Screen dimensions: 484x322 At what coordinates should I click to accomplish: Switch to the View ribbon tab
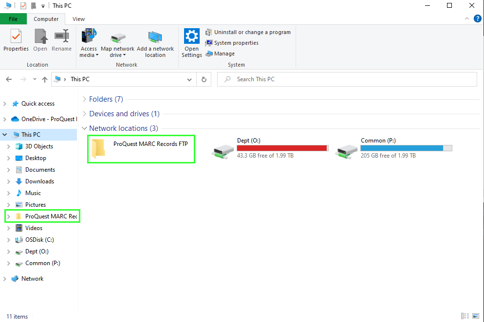pos(78,19)
